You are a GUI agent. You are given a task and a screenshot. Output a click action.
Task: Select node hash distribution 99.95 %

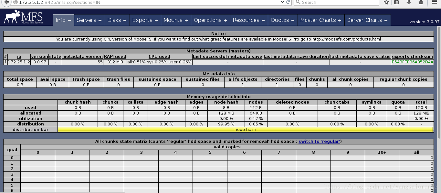coord(226,124)
